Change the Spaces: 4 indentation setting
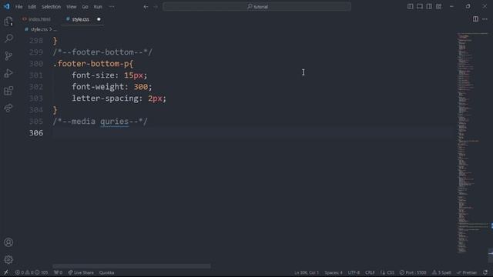Image resolution: width=493 pixels, height=277 pixels. 334,272
